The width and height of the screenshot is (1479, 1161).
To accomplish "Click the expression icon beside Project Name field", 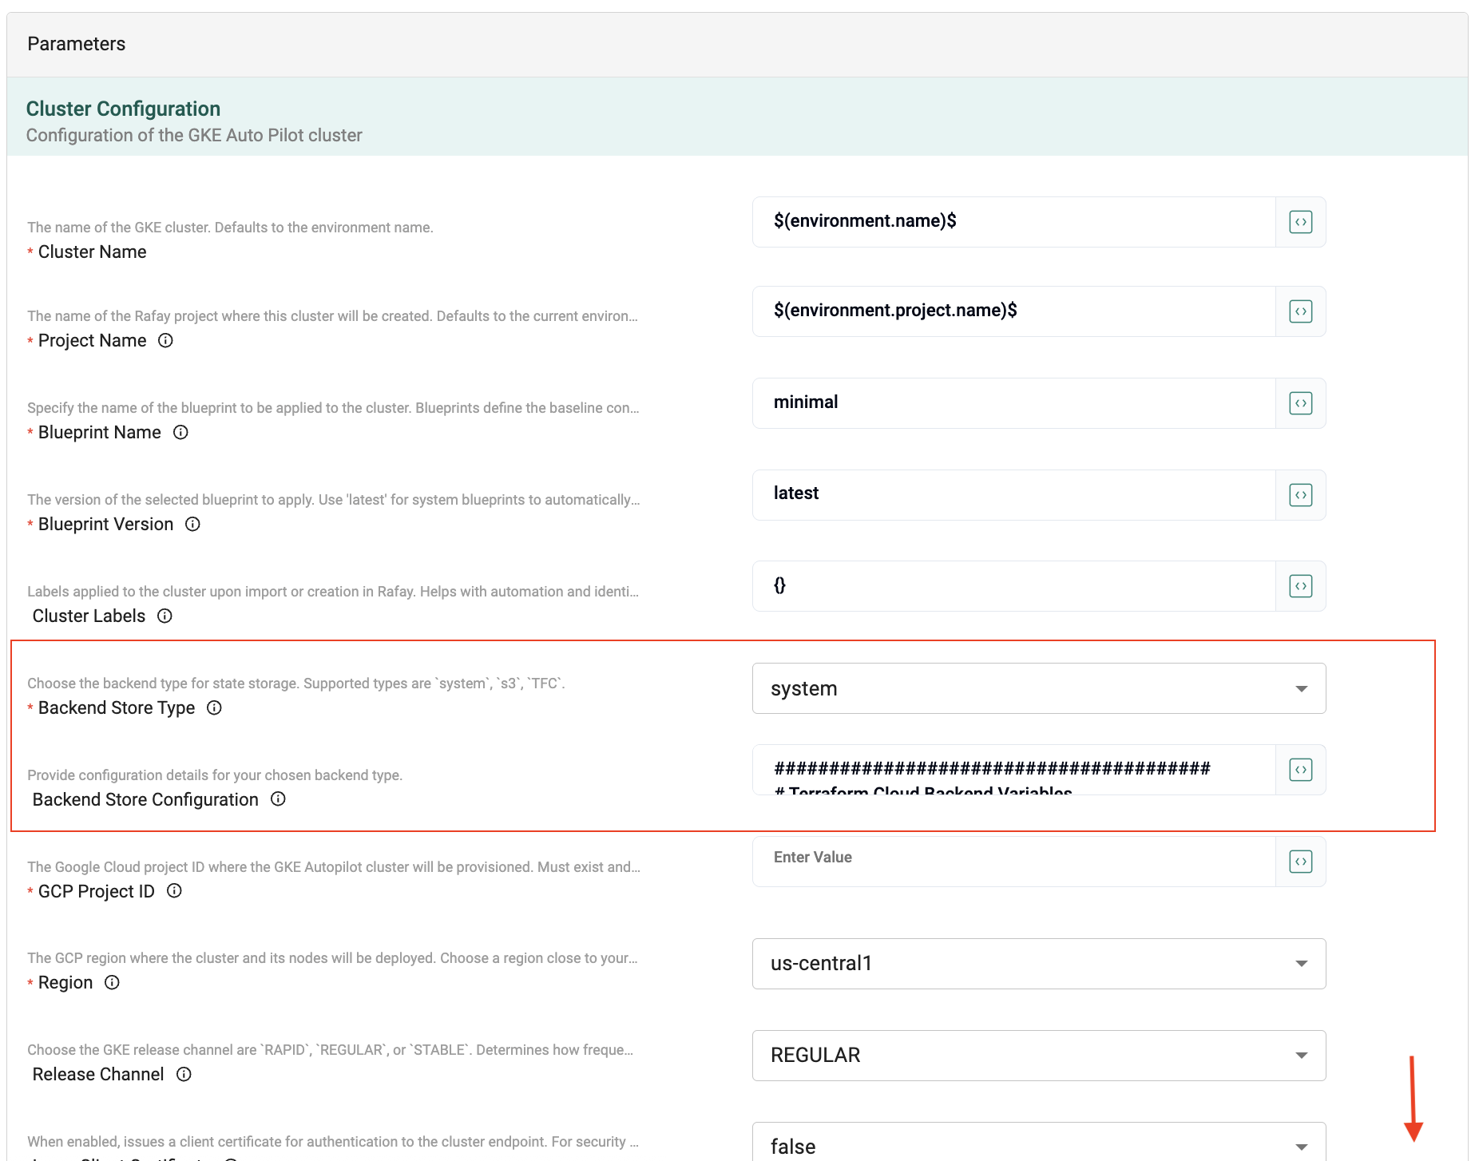I will (1300, 311).
